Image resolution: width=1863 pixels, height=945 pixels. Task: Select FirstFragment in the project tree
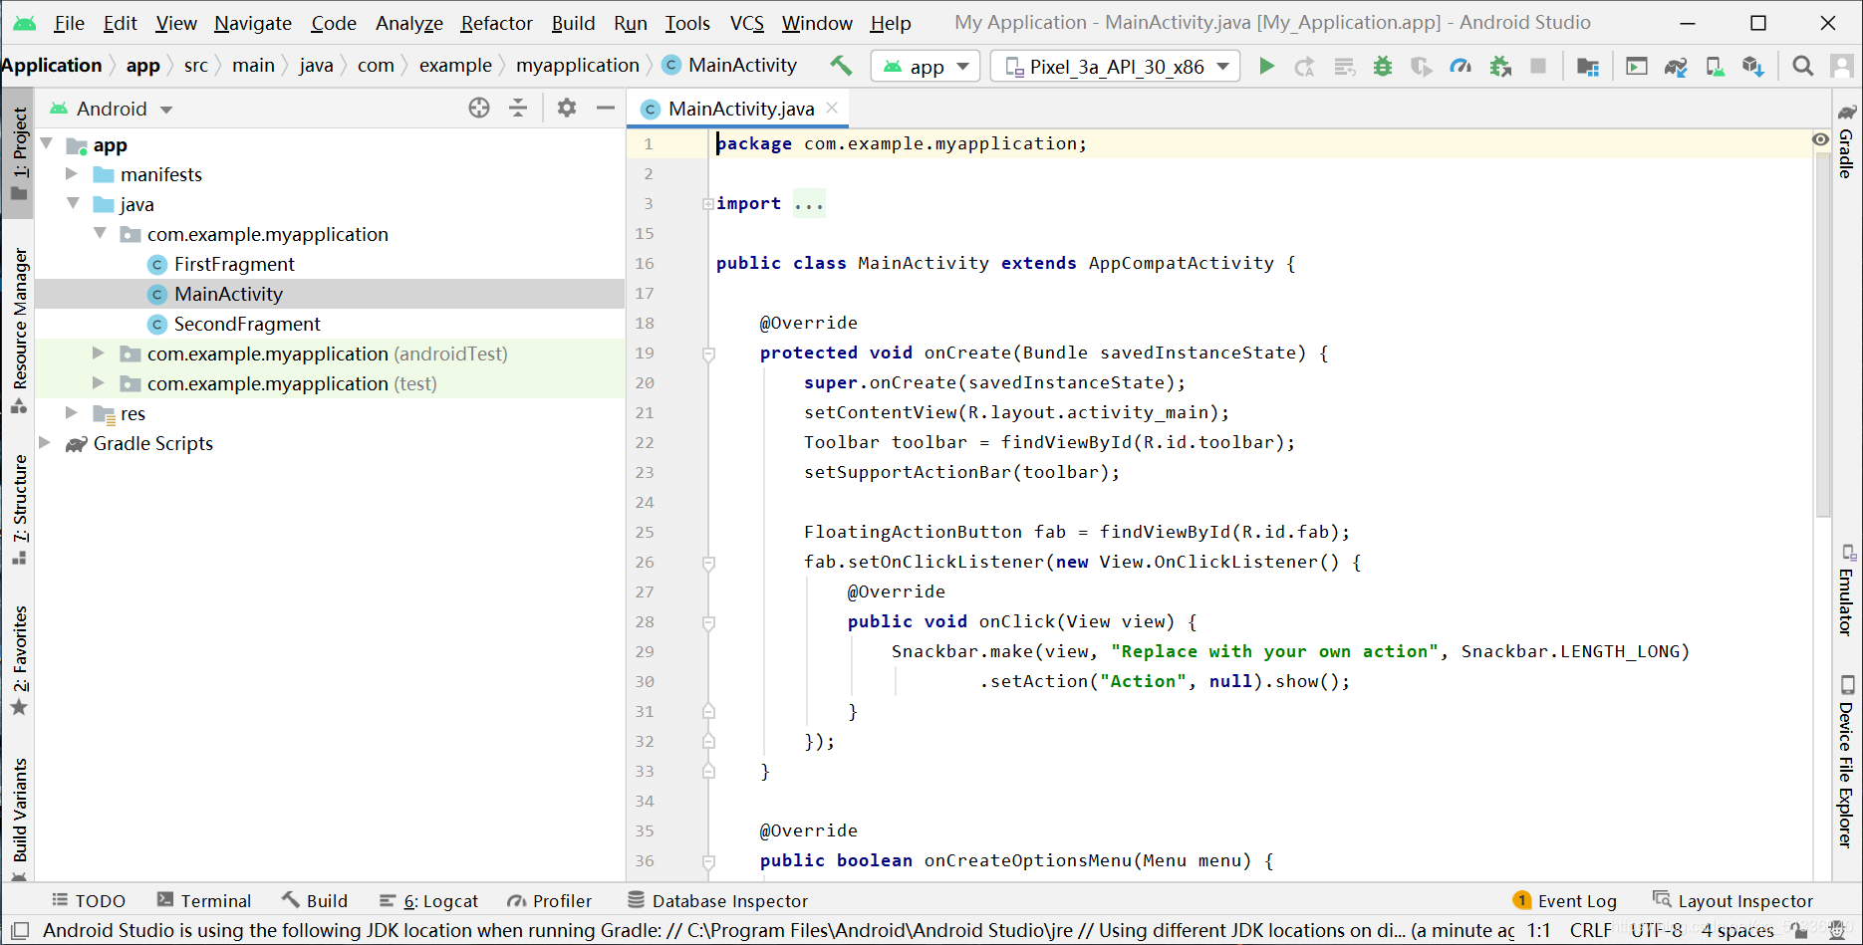point(234,264)
